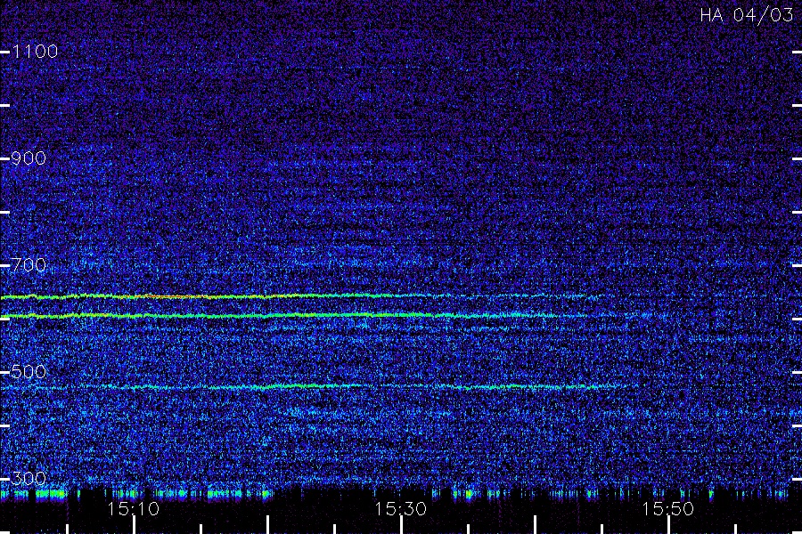Click the 300 frequency axis label

(29, 478)
